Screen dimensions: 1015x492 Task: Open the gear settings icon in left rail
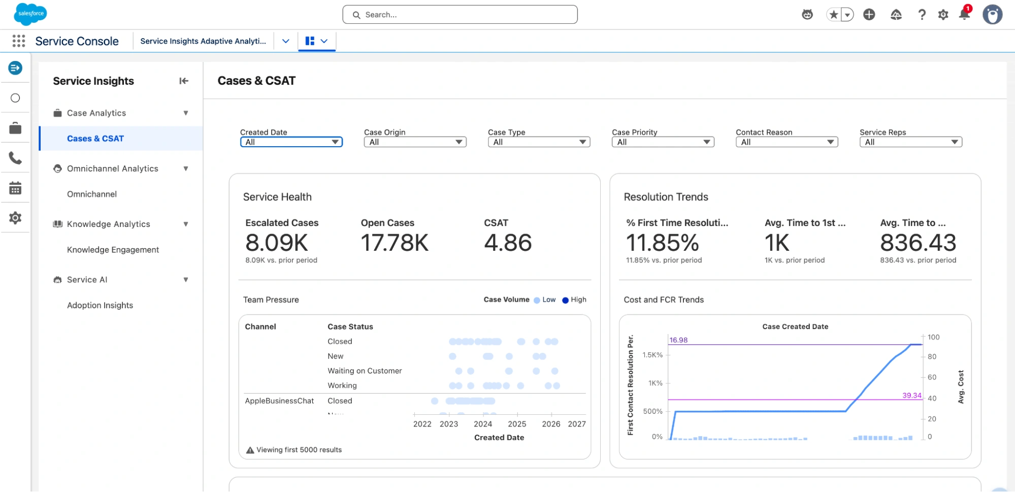15,218
